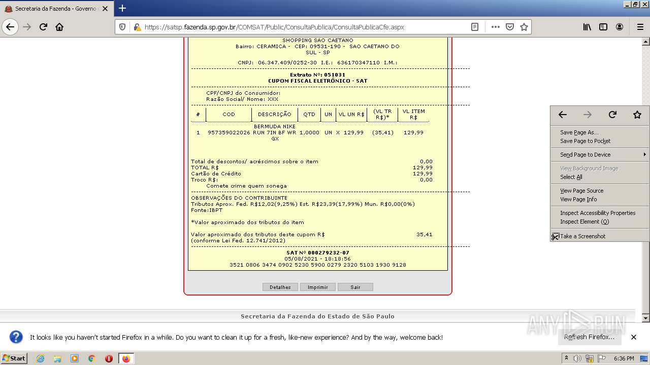The height and width of the screenshot is (365, 650).
Task: Click the Detalhes button
Action: click(x=280, y=287)
